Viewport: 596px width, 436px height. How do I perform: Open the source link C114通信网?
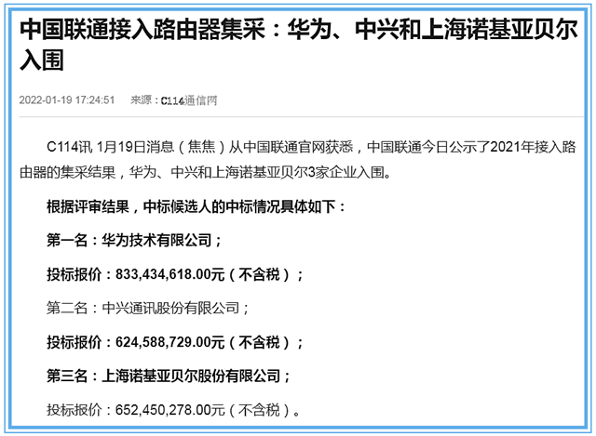[189, 100]
